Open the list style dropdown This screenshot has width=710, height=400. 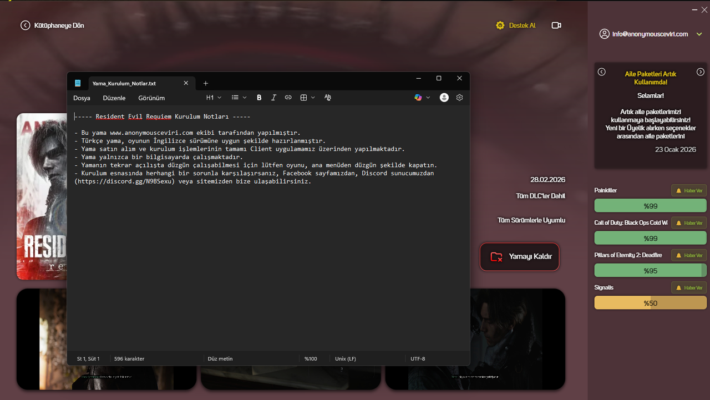(239, 98)
